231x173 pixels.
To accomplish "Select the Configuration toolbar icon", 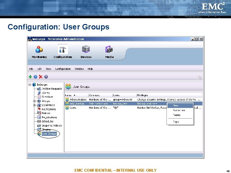I will [x=63, y=49].
